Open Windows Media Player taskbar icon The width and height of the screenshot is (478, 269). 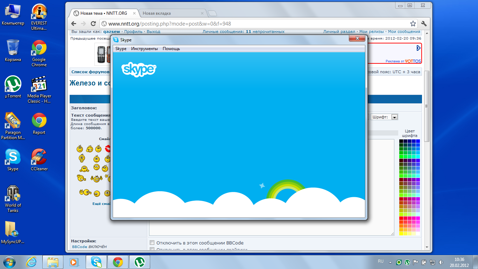pos(74,262)
